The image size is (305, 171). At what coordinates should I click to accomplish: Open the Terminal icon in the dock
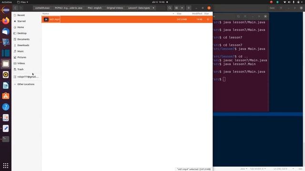[x=6, y=139]
